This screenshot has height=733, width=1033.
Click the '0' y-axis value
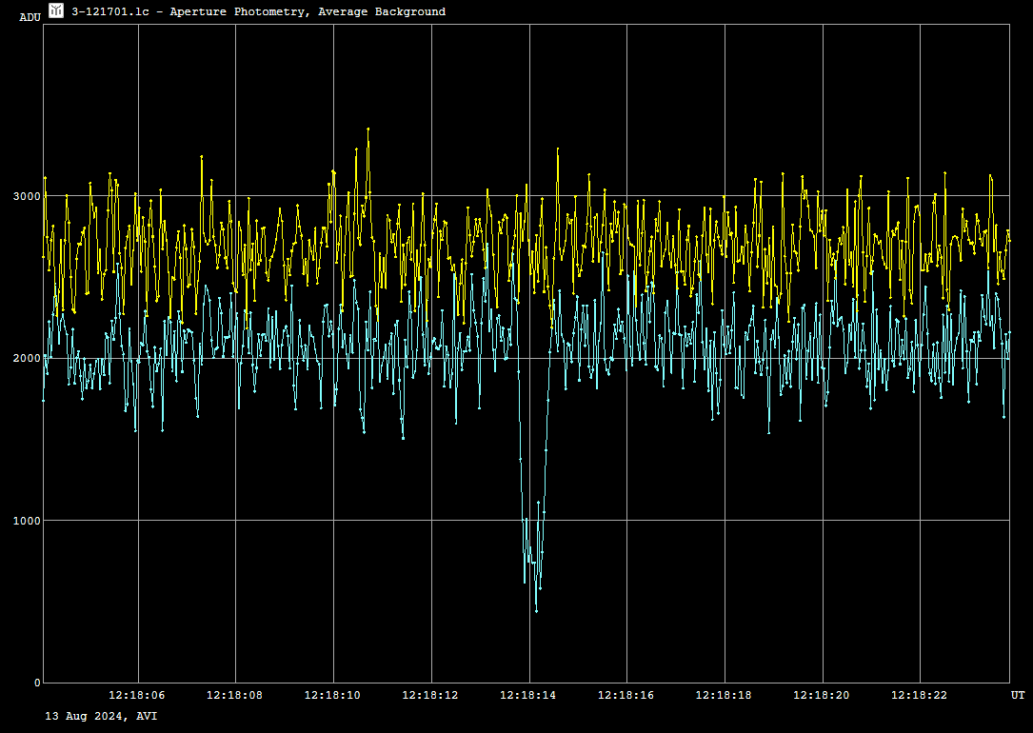pos(37,683)
